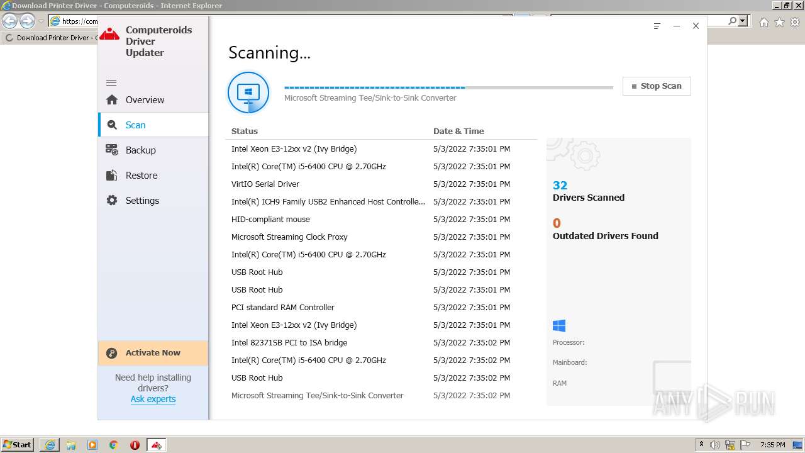Minimize the Driver Updater window

677,26
